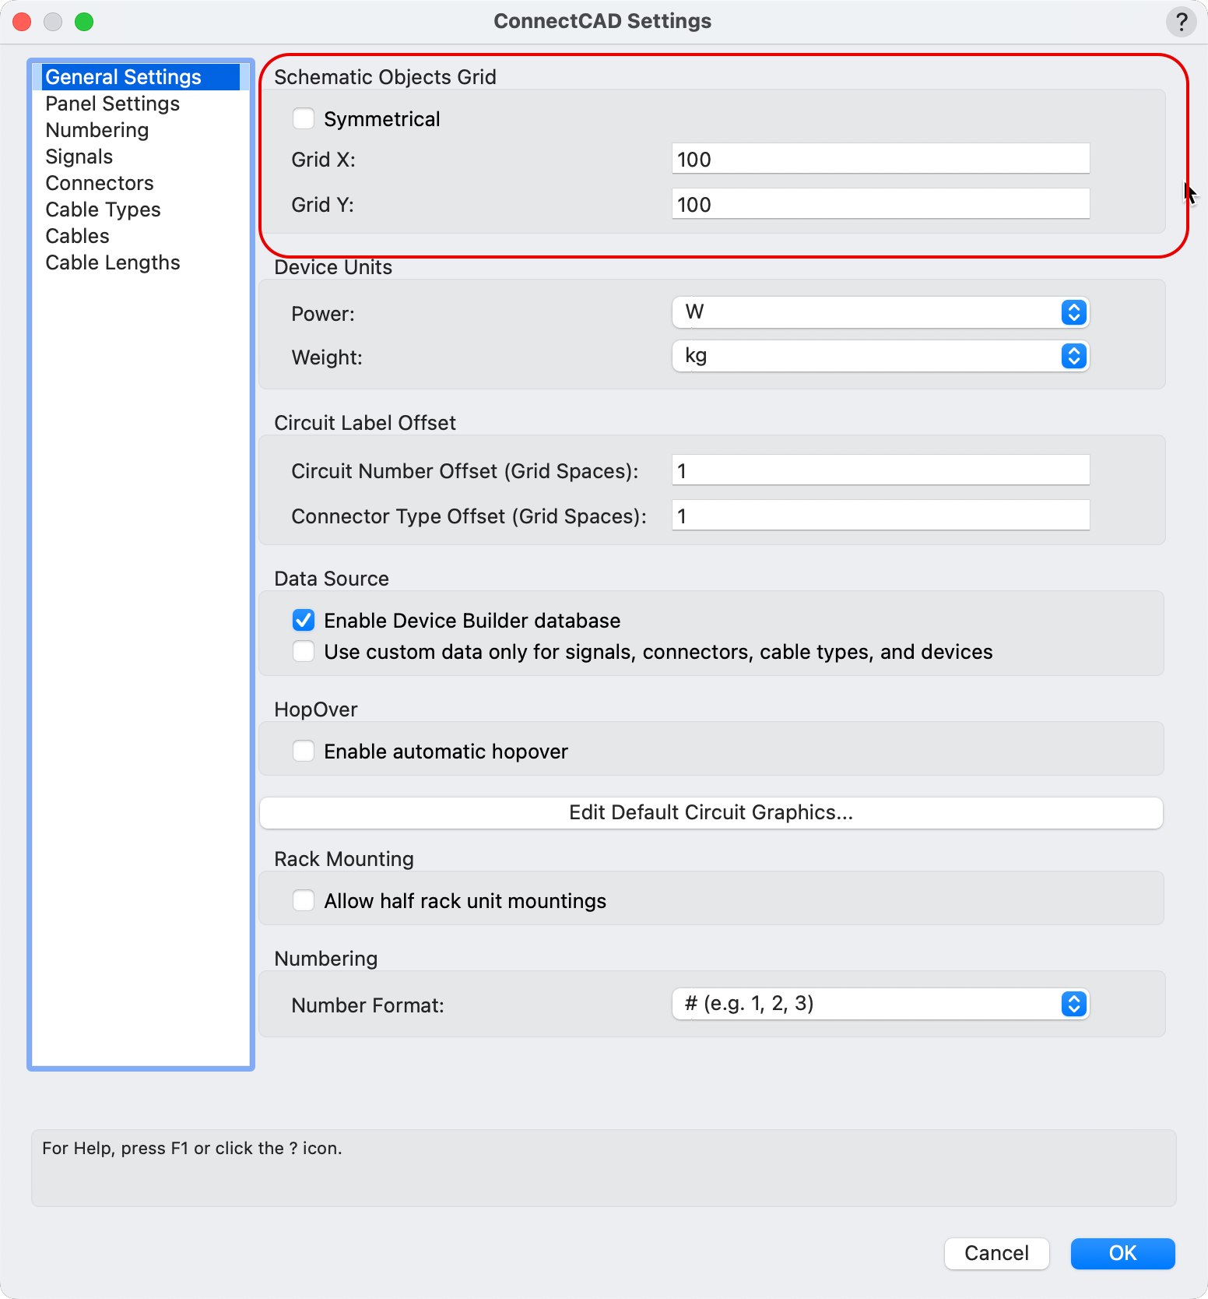Viewport: 1208px width, 1299px height.
Task: Select Cable Types in the list
Action: [104, 209]
